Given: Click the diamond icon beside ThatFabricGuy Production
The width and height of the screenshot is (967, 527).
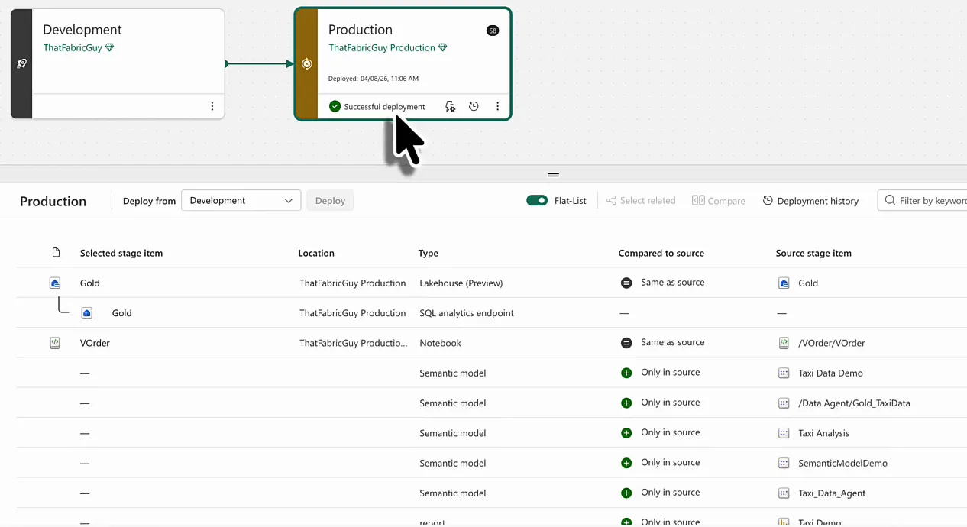Looking at the screenshot, I should point(443,47).
